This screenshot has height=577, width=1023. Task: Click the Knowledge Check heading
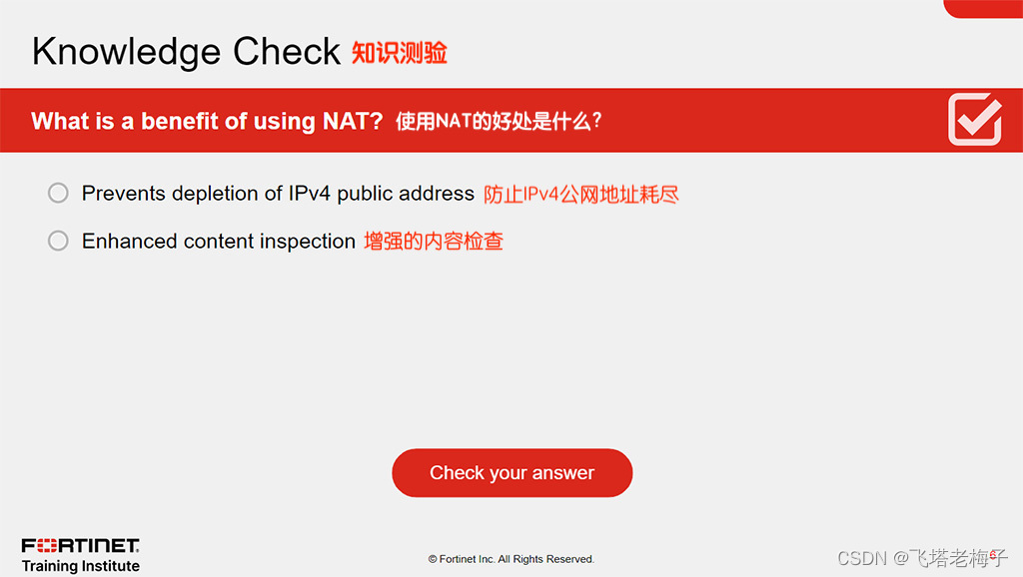point(186,52)
